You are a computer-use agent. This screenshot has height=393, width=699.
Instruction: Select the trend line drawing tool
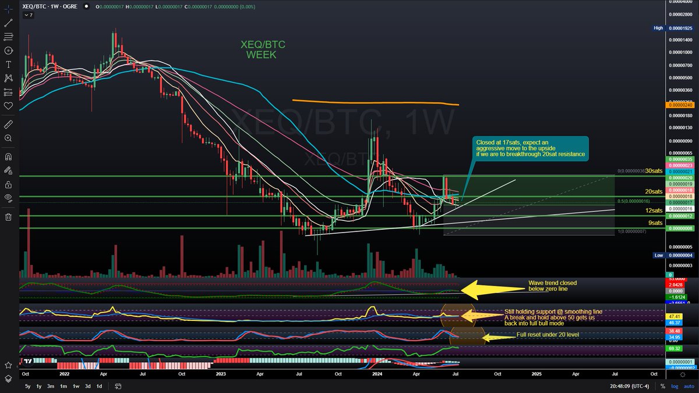coord(8,23)
